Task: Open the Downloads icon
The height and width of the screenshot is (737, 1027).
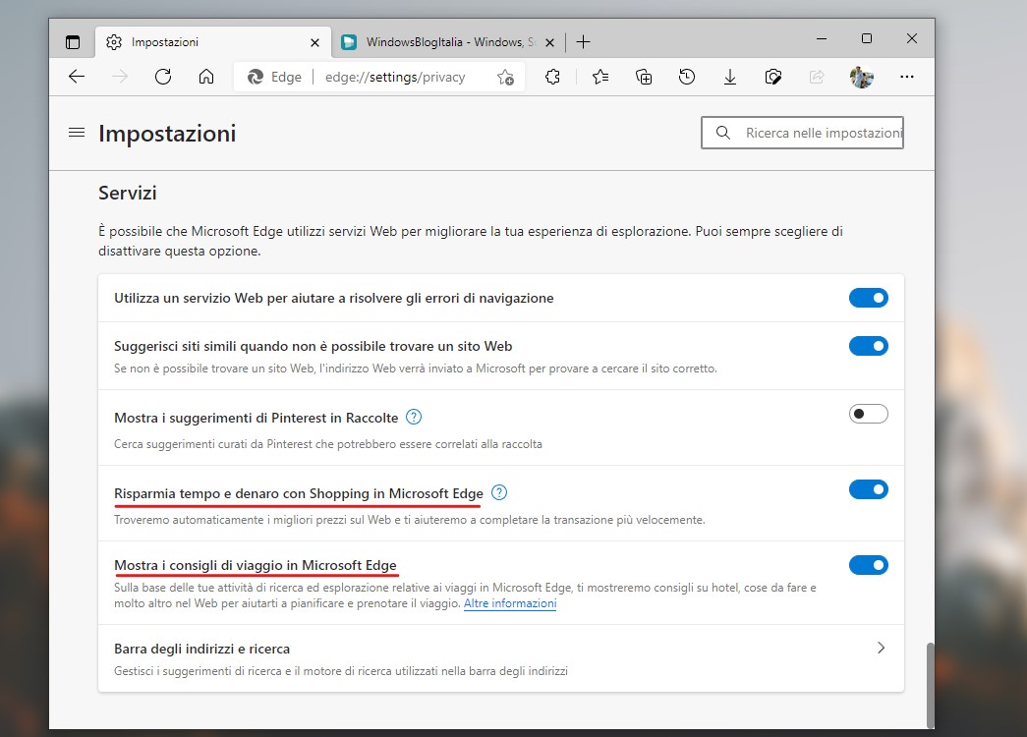Action: 729,78
